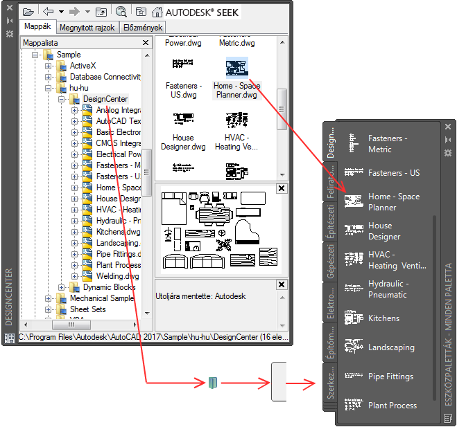
Task: Open the Forward history dropdown arrow
Action: 87,12
